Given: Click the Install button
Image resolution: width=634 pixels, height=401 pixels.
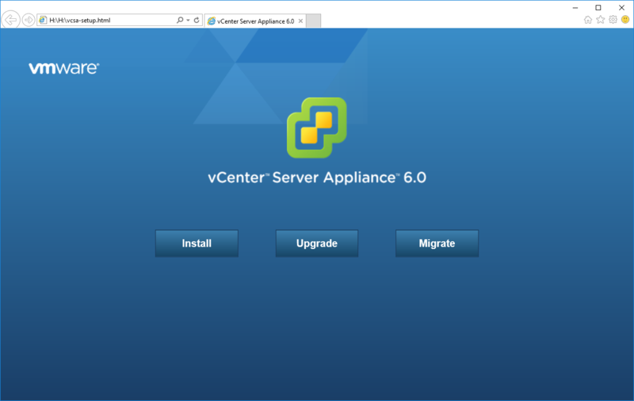Looking at the screenshot, I should tap(197, 243).
